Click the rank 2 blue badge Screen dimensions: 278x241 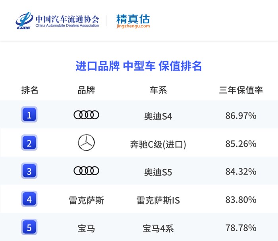click(x=29, y=143)
